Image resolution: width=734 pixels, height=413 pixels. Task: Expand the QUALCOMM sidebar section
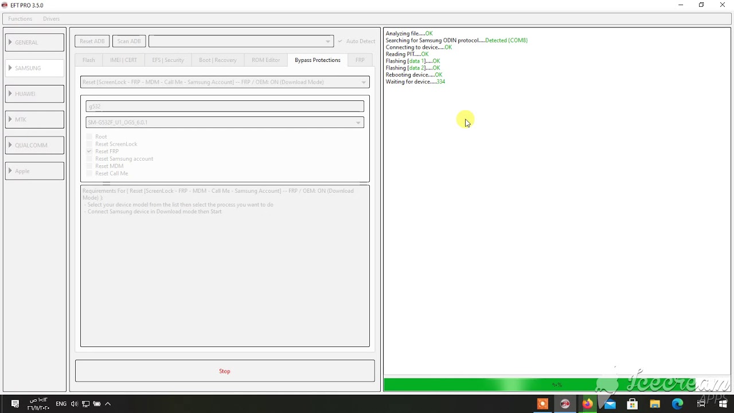pyautogui.click(x=34, y=145)
